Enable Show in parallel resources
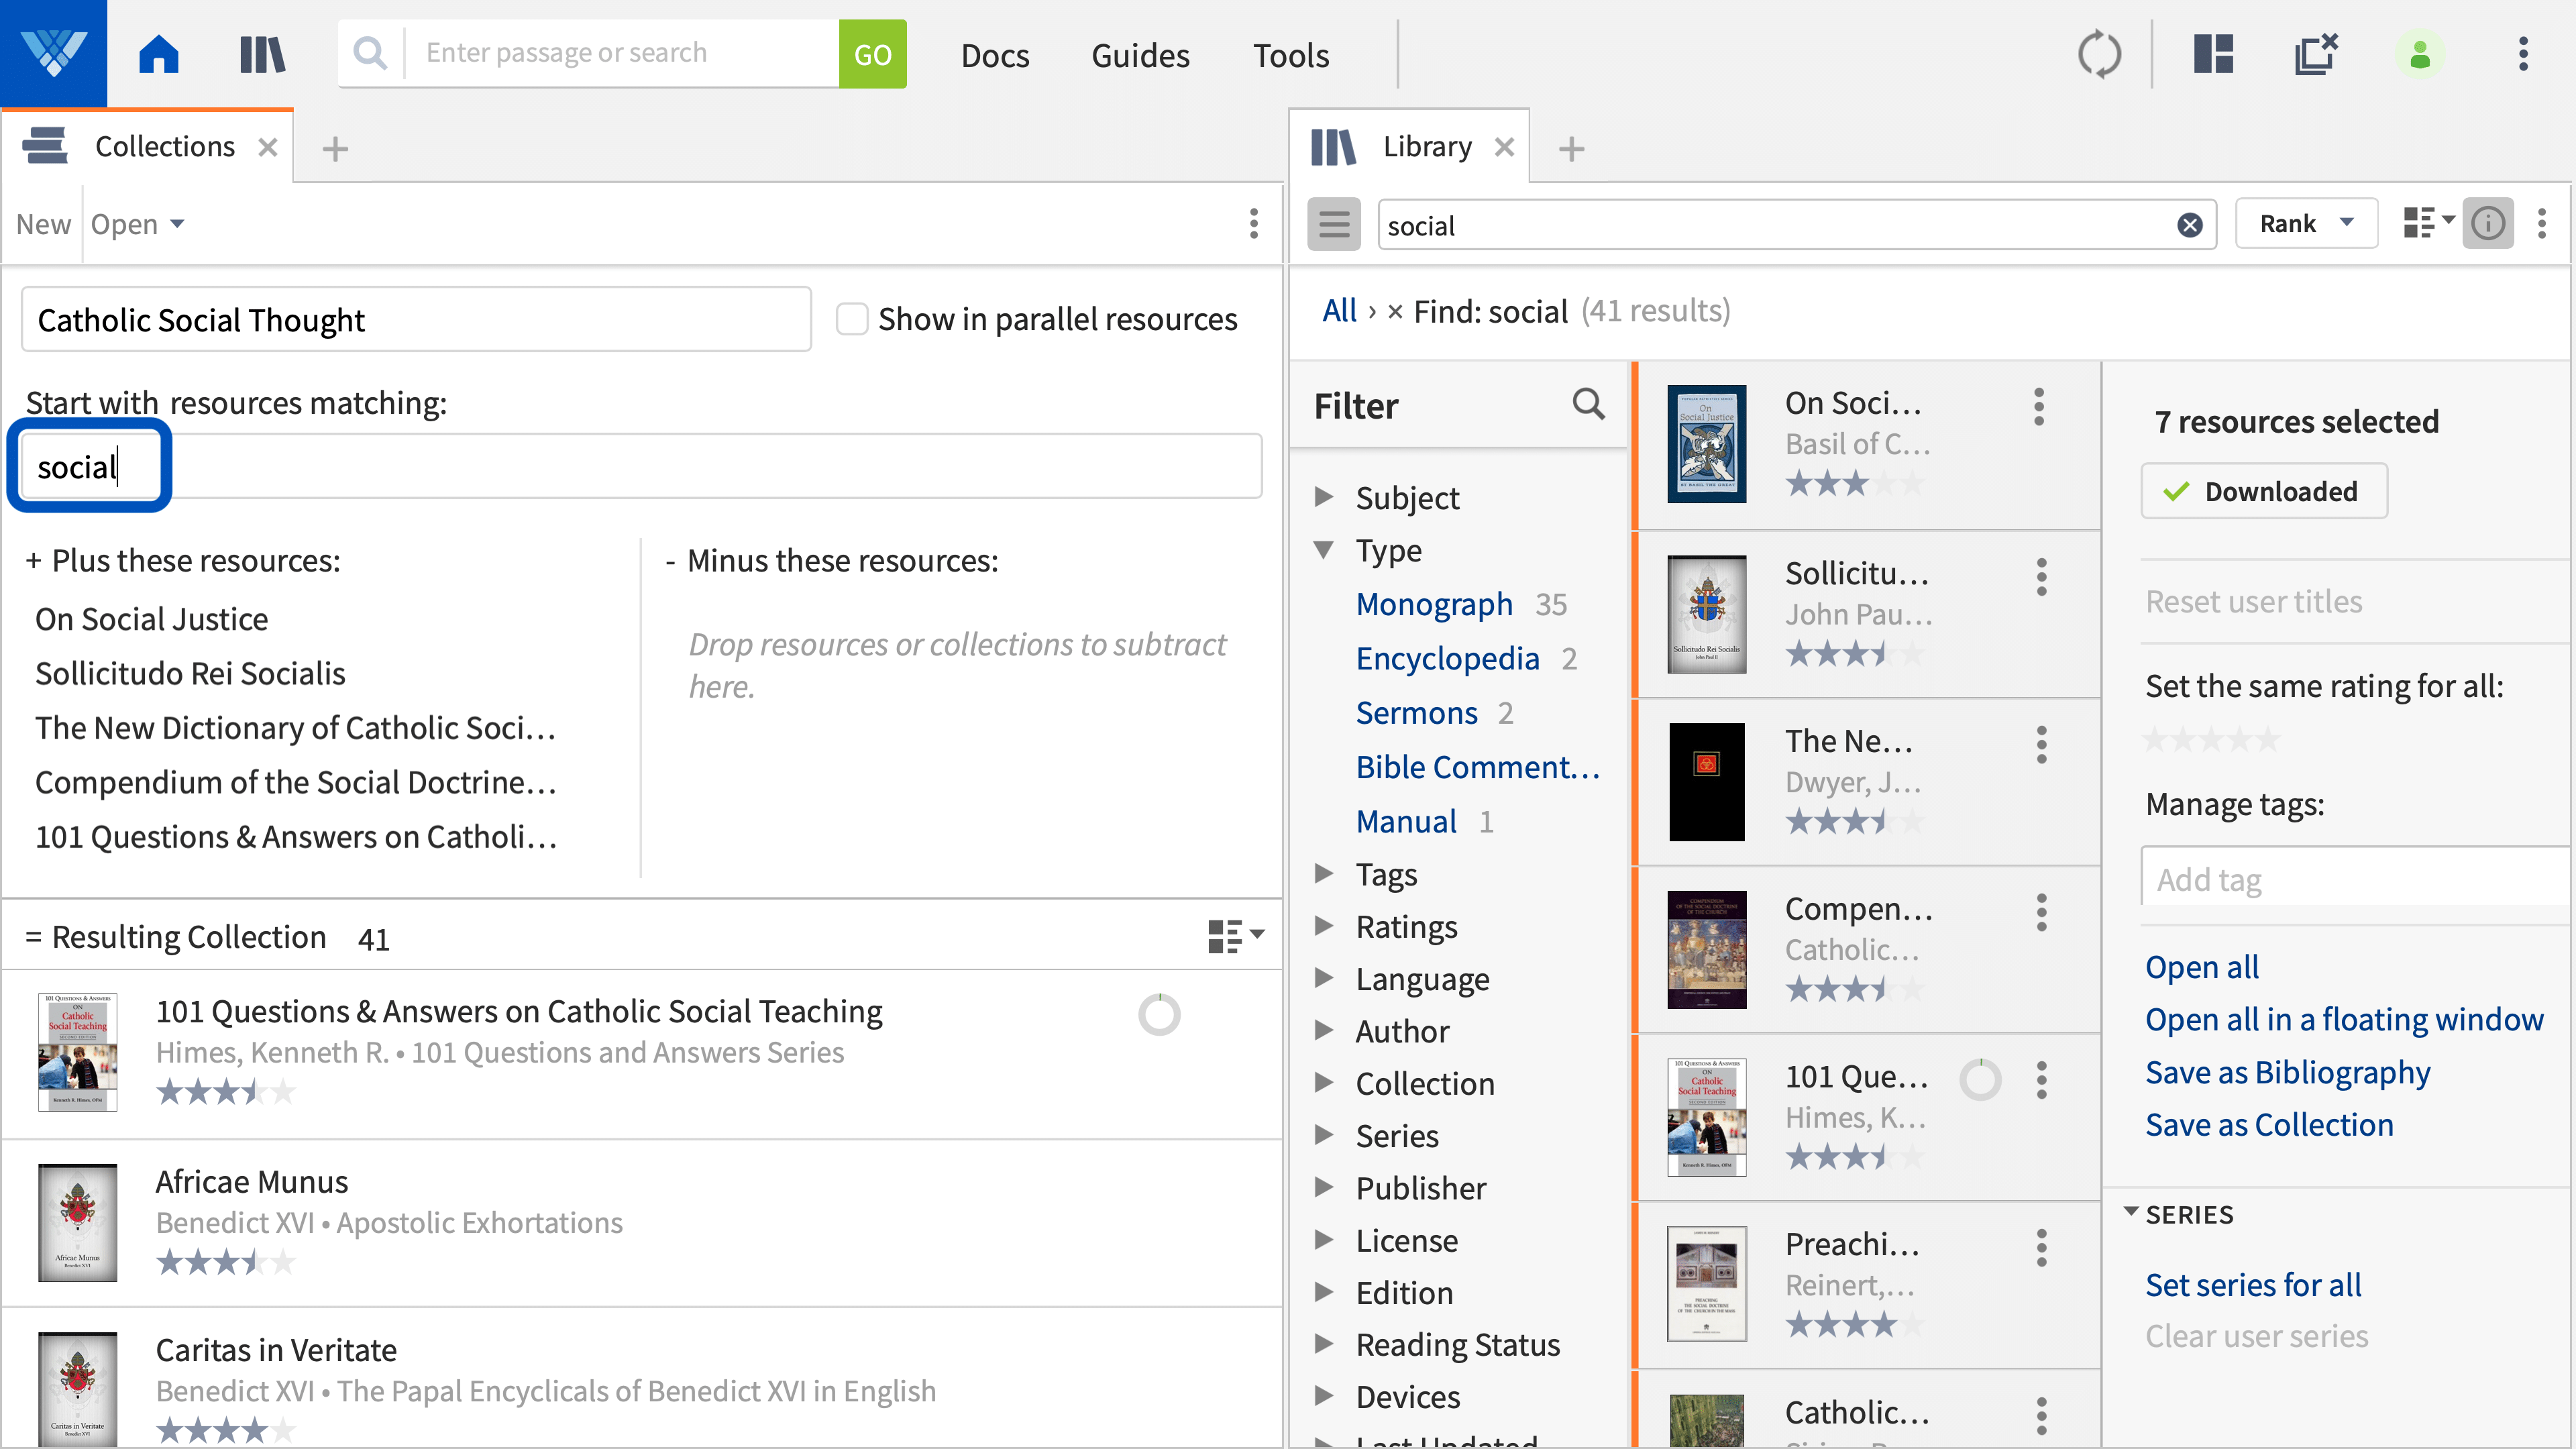The width and height of the screenshot is (2576, 1449). [851, 319]
